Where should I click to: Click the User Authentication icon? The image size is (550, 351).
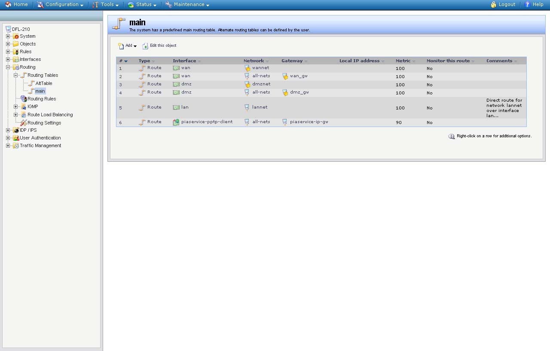tap(16, 138)
